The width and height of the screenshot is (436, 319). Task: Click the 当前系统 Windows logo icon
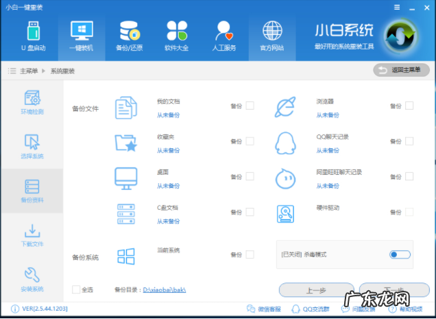pos(126,256)
